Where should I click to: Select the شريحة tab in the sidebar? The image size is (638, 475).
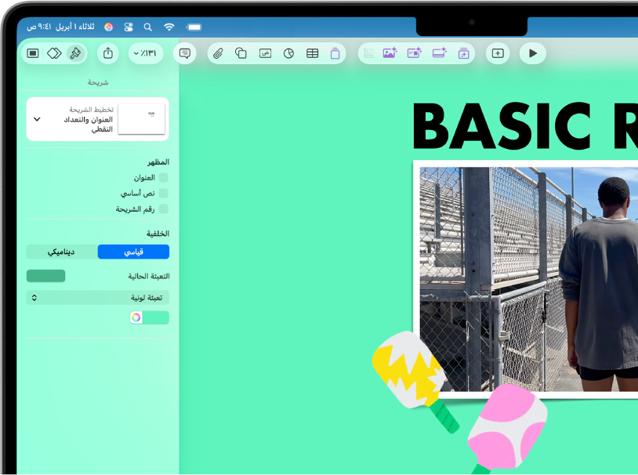click(x=98, y=82)
